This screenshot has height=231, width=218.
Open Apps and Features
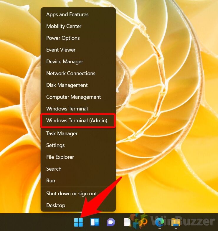78,14
